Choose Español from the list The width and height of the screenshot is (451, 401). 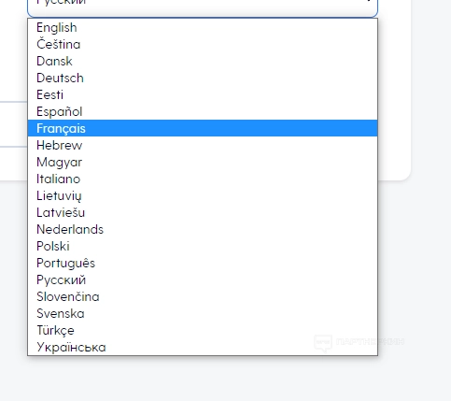pyautogui.click(x=203, y=111)
